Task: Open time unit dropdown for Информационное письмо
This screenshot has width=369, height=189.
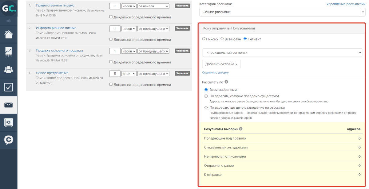Action: [129, 29]
